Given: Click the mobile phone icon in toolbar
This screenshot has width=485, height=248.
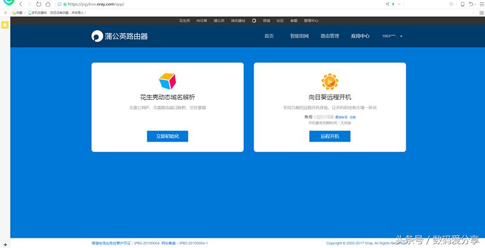Looking at the screenshot, I should pyautogui.click(x=463, y=4).
